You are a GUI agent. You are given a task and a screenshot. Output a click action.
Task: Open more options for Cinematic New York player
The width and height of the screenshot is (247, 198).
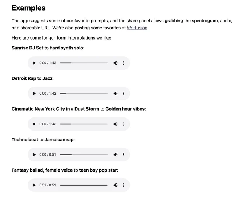coord(123,124)
